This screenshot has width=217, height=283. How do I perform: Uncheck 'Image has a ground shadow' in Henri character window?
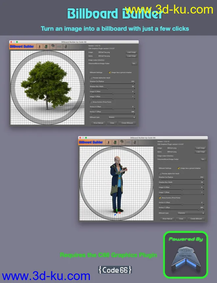[179, 168]
